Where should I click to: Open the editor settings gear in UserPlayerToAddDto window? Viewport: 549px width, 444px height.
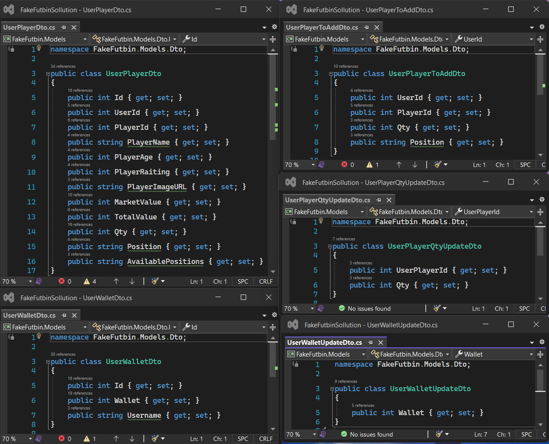[542, 27]
